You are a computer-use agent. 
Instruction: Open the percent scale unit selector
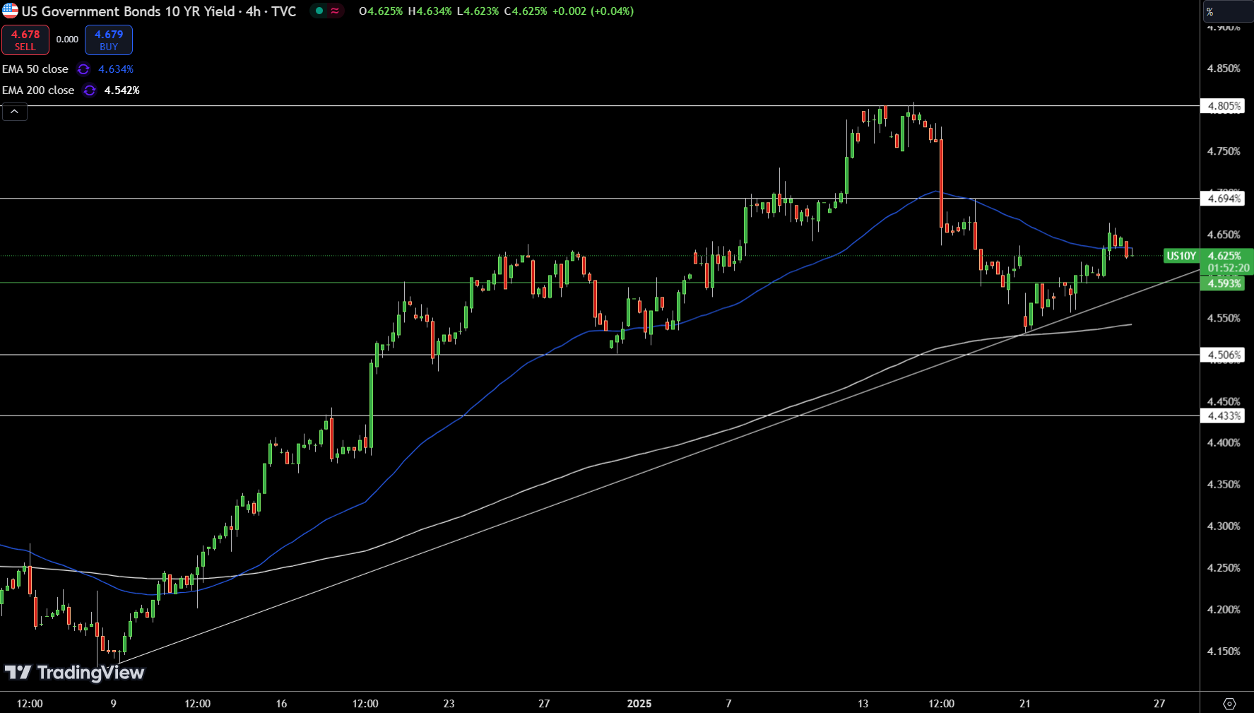pos(1227,11)
